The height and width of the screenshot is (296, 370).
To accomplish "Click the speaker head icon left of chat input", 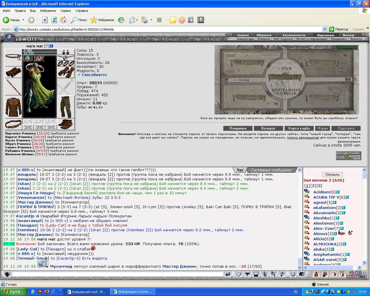I will tap(7, 274).
